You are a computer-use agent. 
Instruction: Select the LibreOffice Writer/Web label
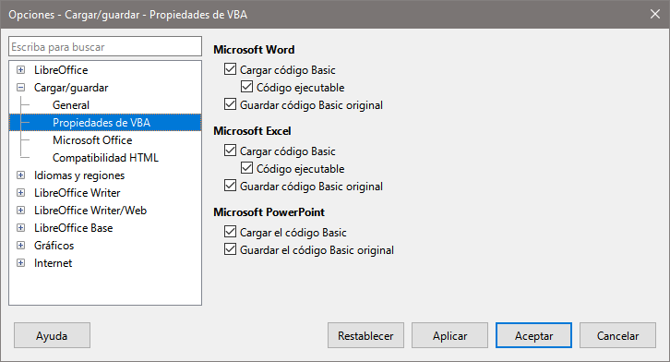point(90,211)
